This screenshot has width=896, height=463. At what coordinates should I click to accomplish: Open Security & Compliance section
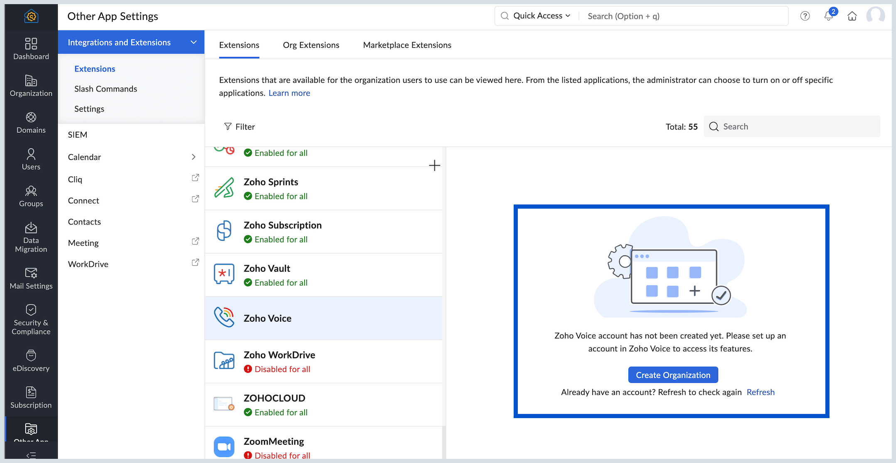31,319
